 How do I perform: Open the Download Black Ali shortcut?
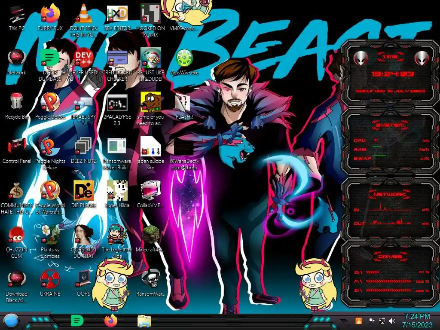[17, 286]
